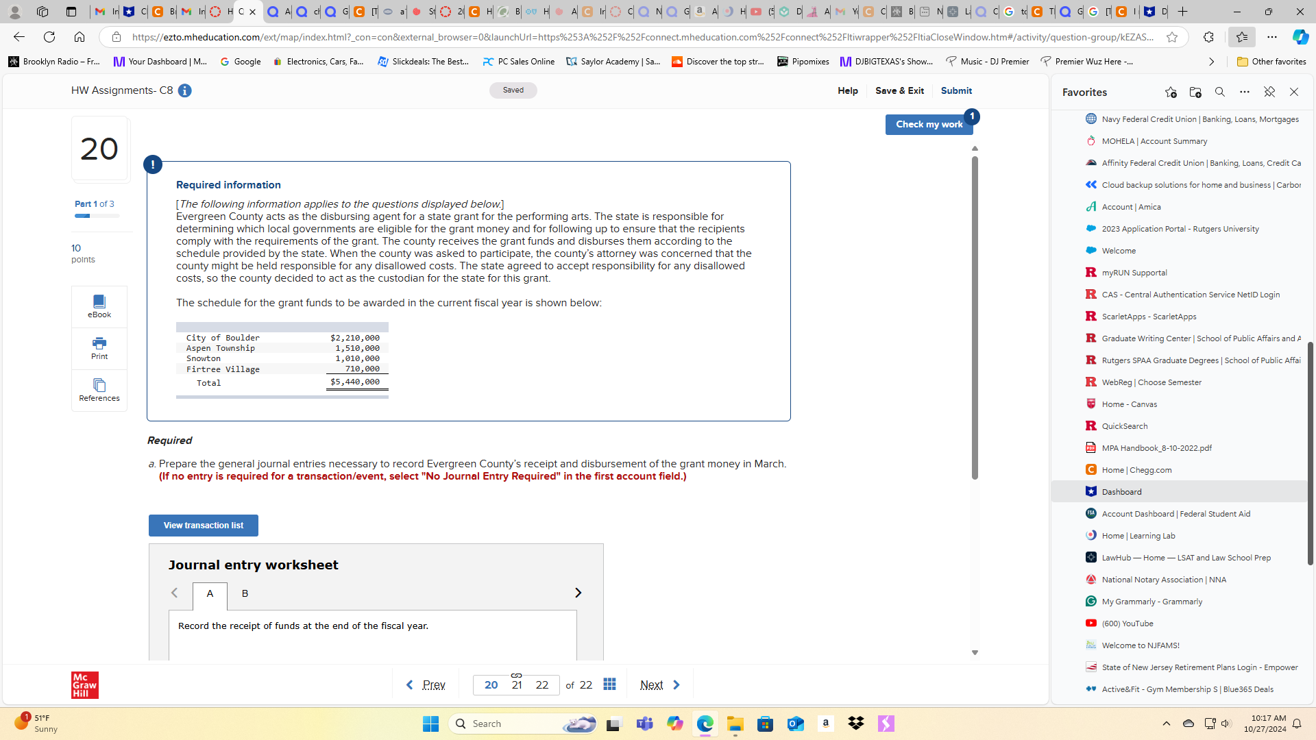Click add this page to favorites icon
1316x740 pixels.
1171,92
